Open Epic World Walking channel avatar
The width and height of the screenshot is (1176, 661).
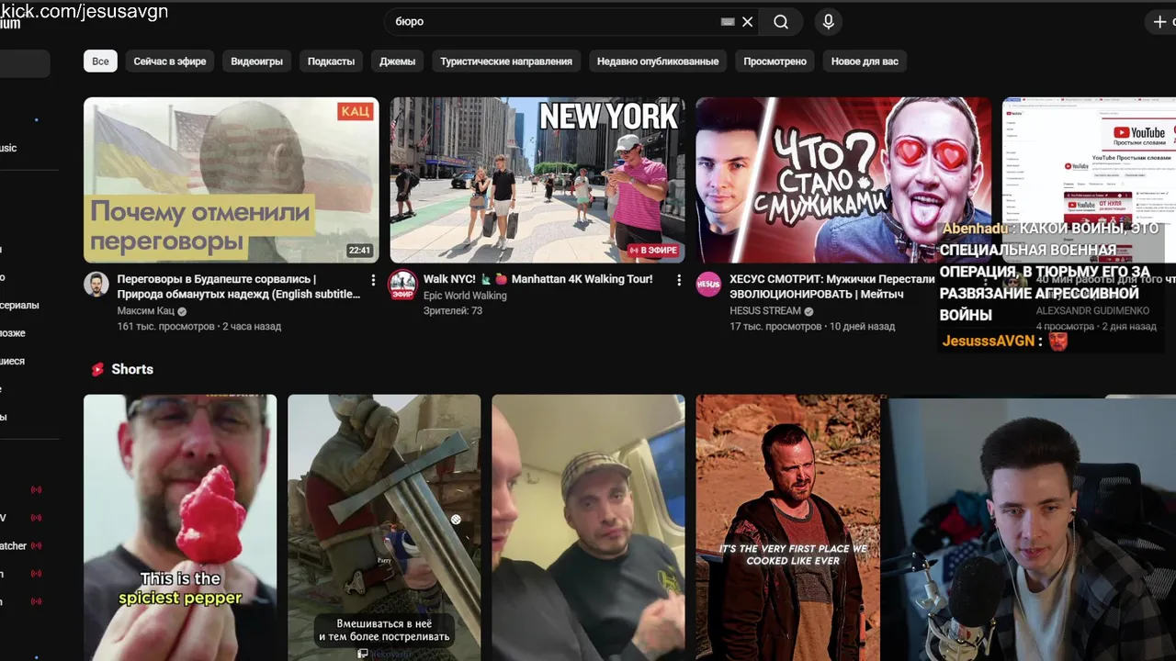402,284
